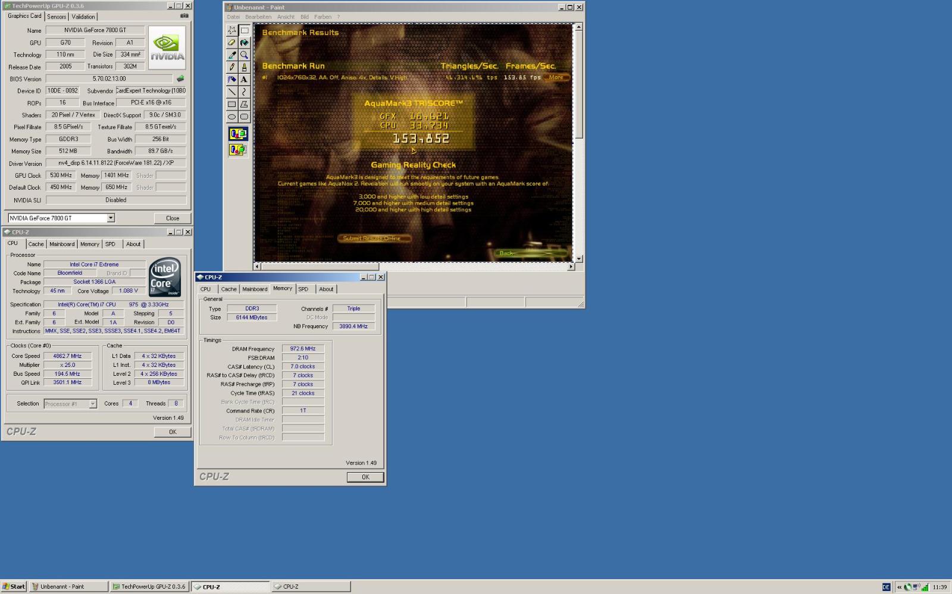Click the NVIDIA logo in GPU-Z
This screenshot has height=594, width=952.
pos(167,48)
